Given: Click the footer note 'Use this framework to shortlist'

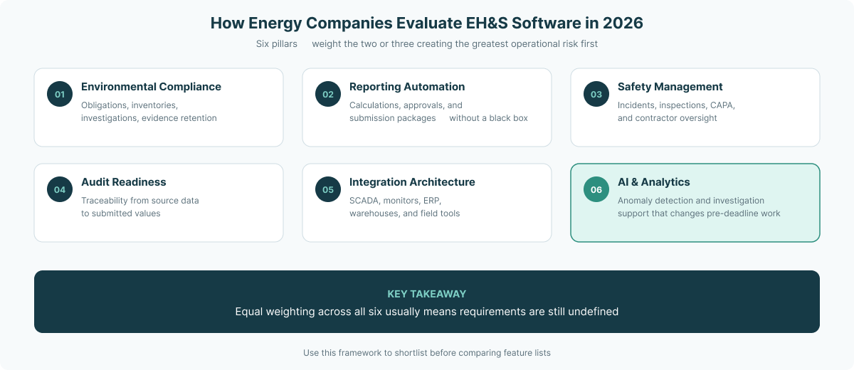Looking at the screenshot, I should tap(427, 353).
